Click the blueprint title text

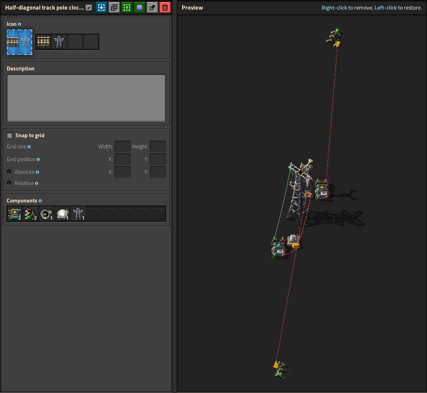(x=45, y=8)
